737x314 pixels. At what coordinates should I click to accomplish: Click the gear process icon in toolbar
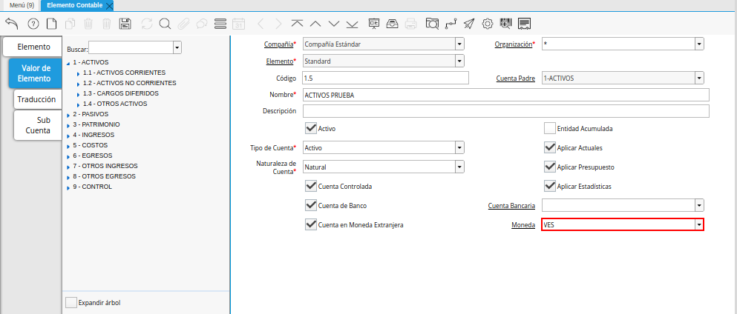point(488,24)
